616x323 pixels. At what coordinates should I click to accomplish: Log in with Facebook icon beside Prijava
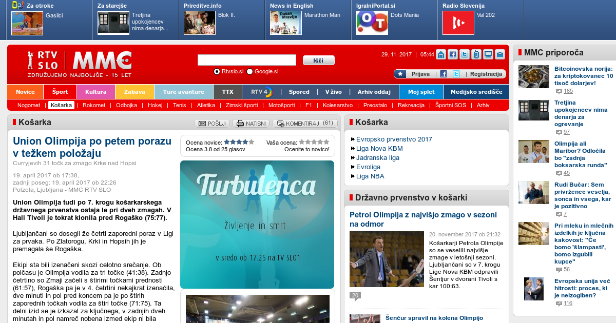tap(444, 74)
